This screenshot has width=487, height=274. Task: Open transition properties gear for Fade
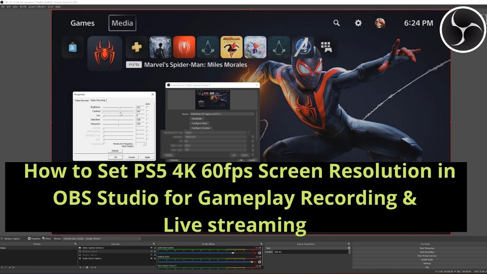349,248
